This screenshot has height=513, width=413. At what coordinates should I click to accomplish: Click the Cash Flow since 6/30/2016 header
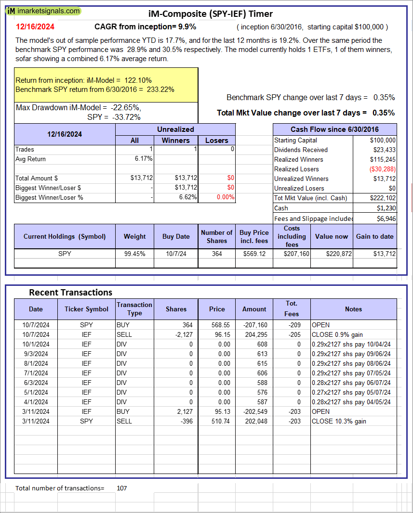334,129
